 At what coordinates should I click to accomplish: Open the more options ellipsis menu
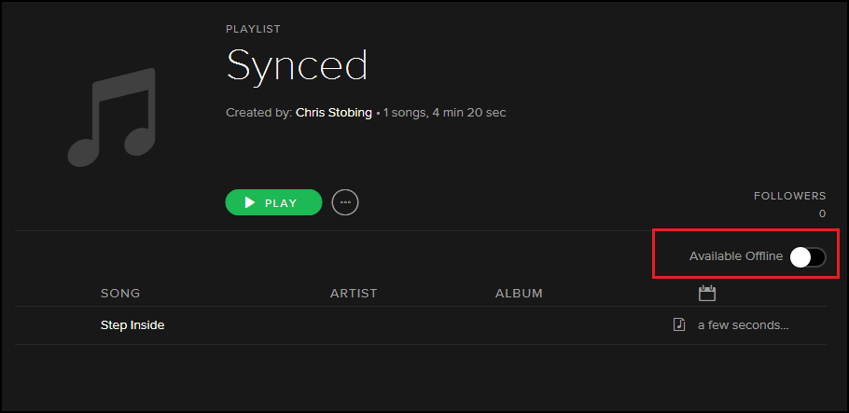click(345, 202)
